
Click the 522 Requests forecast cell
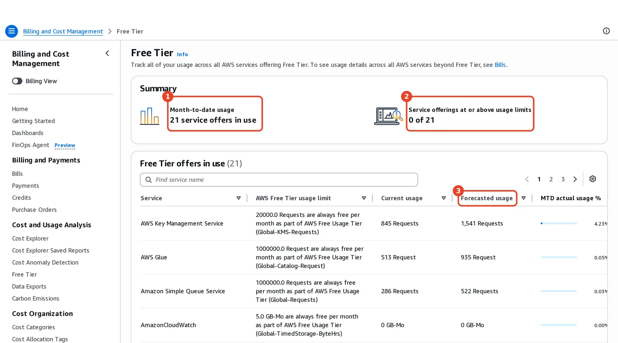point(479,291)
